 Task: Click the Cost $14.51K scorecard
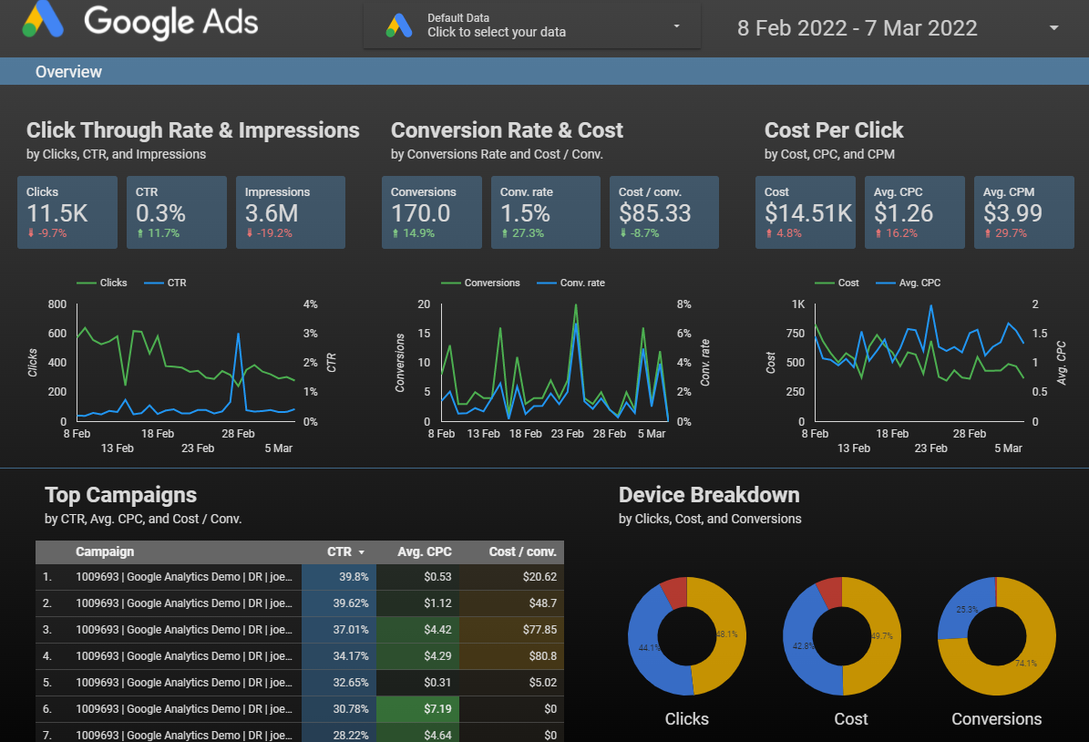805,211
